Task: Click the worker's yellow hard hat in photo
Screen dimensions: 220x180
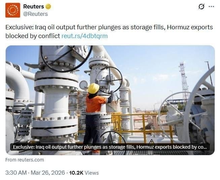Action: click(x=94, y=88)
